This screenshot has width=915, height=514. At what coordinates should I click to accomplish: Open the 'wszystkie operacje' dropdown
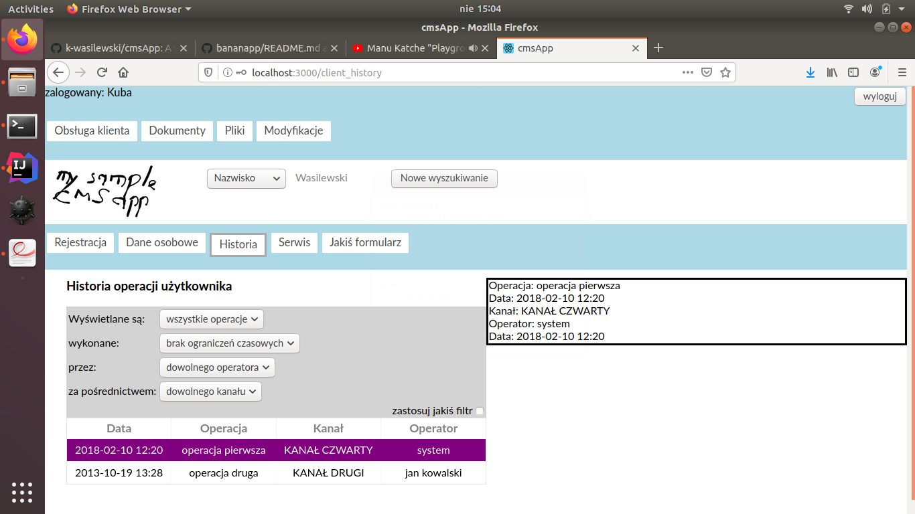pos(212,319)
